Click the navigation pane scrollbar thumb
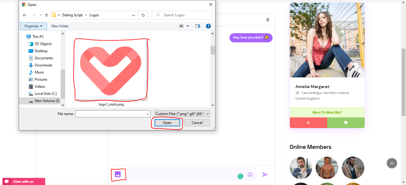Screen dimensions: 406x185 click(63, 84)
